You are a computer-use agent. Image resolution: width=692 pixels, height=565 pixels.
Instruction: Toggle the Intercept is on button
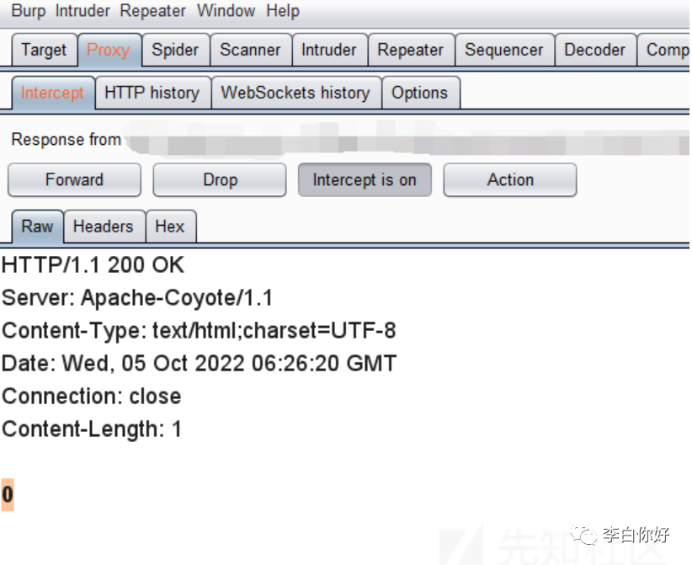pos(365,180)
